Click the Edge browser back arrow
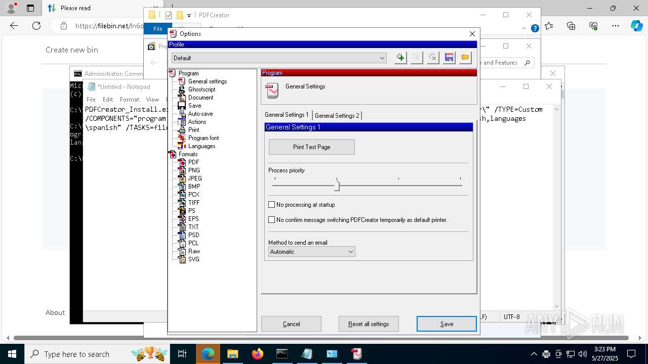This screenshot has width=648, height=364. coord(14,26)
